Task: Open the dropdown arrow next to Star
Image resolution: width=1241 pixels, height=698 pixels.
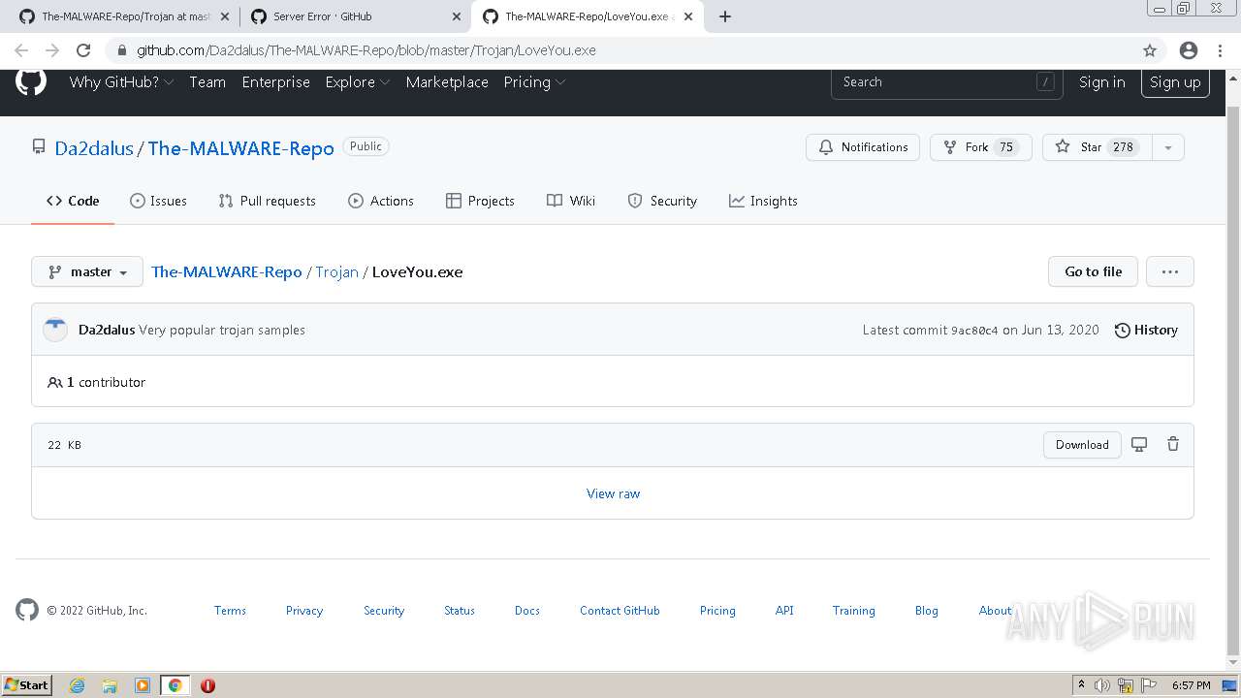Action: point(1167,147)
